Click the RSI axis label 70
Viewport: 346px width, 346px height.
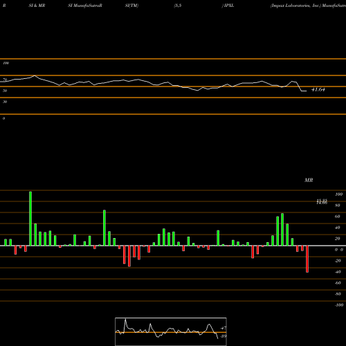(5, 80)
